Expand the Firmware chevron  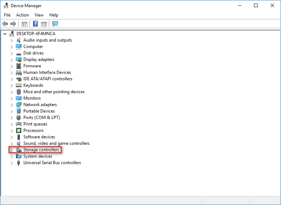[12, 66]
